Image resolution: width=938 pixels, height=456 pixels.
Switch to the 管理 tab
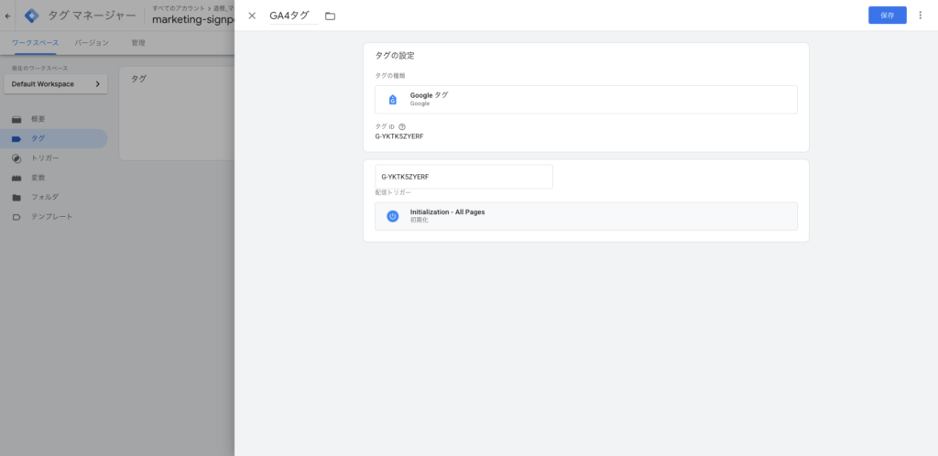[138, 43]
